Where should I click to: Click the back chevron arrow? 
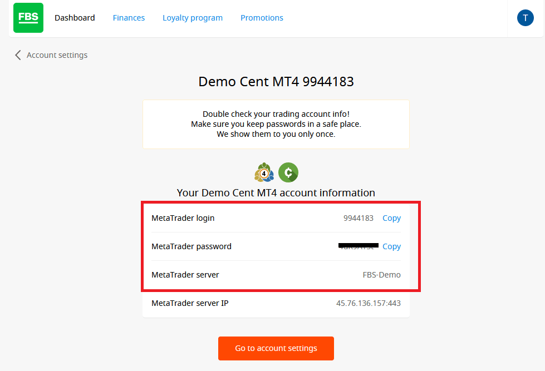[18, 55]
